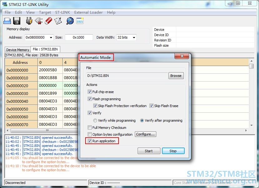The height and width of the screenshot is (188, 259).
Task: Click the Connect to target plug icon
Action: tap(29, 21)
